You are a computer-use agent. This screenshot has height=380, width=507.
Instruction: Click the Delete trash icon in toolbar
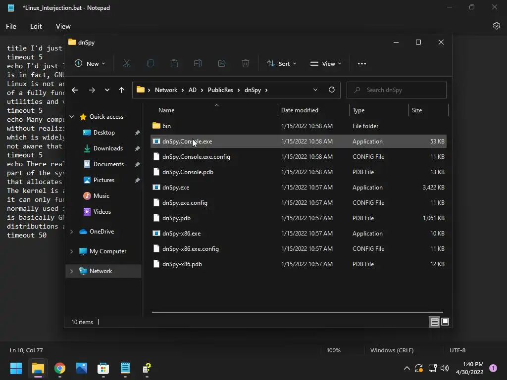click(246, 64)
